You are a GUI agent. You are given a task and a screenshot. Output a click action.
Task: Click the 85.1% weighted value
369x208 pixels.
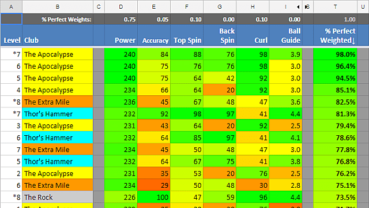[x=335, y=90]
